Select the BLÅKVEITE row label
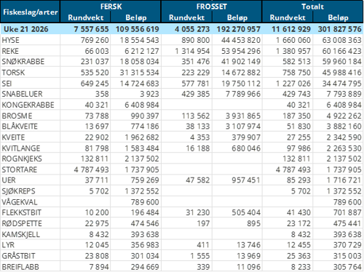This screenshot has width=364, height=272. 20,127
